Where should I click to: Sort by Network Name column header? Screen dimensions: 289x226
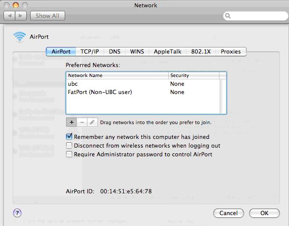[x=117, y=75]
